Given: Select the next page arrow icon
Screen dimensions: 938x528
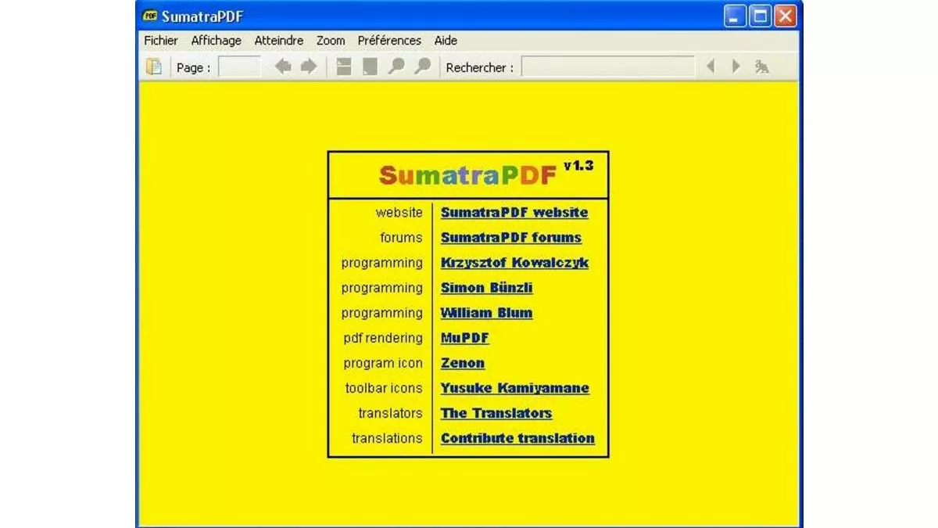Looking at the screenshot, I should (x=307, y=66).
